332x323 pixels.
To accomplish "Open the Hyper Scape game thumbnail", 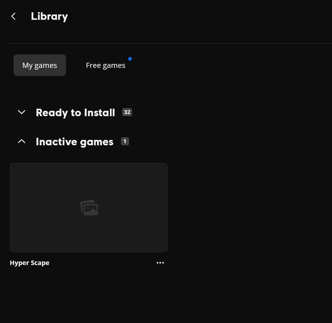I will (x=89, y=207).
